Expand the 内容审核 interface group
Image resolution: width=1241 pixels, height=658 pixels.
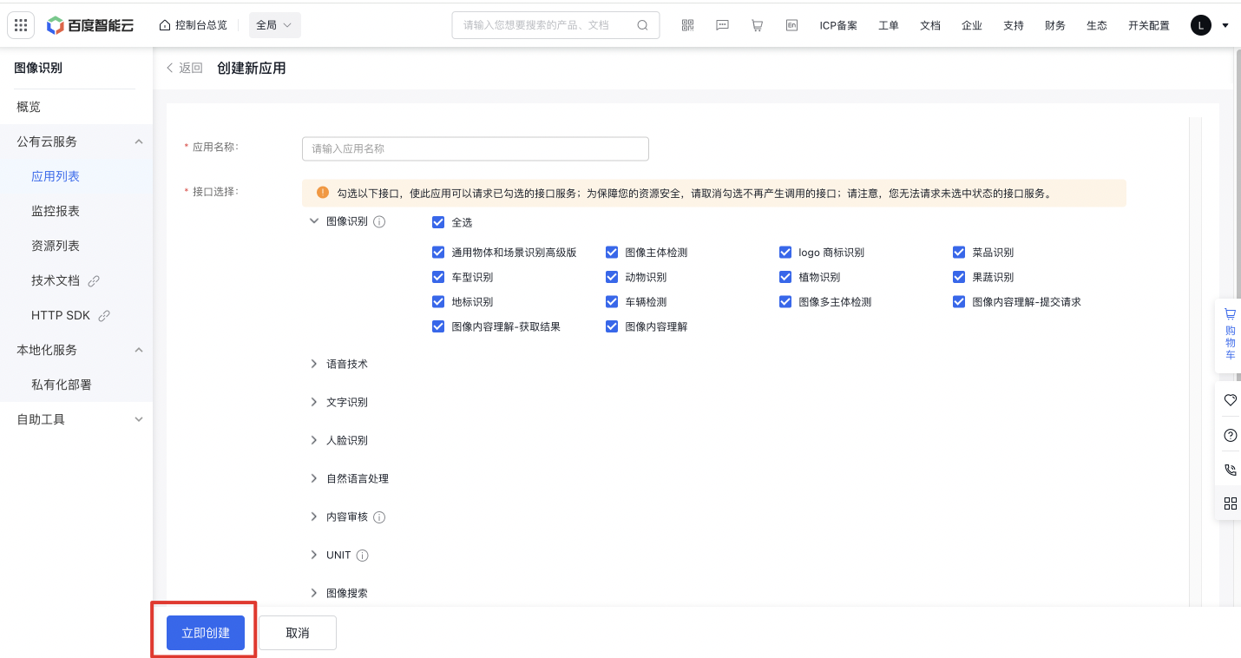(x=314, y=517)
